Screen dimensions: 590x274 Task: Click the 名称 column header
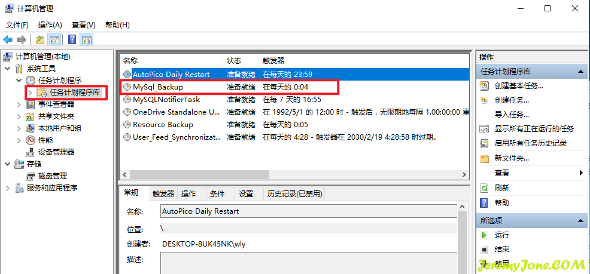(x=172, y=61)
